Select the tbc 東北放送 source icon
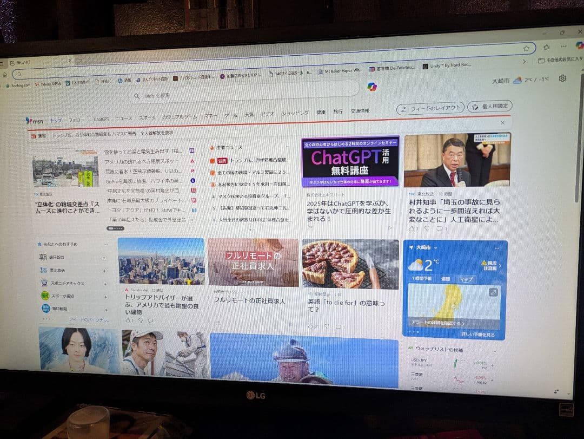 point(43,270)
